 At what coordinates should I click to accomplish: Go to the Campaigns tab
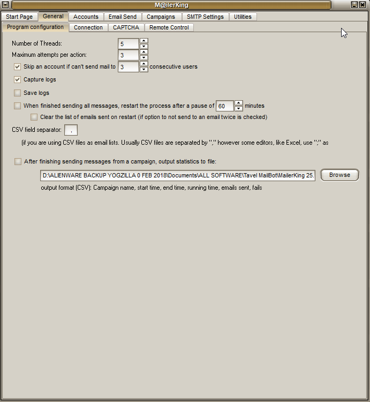[x=161, y=17]
